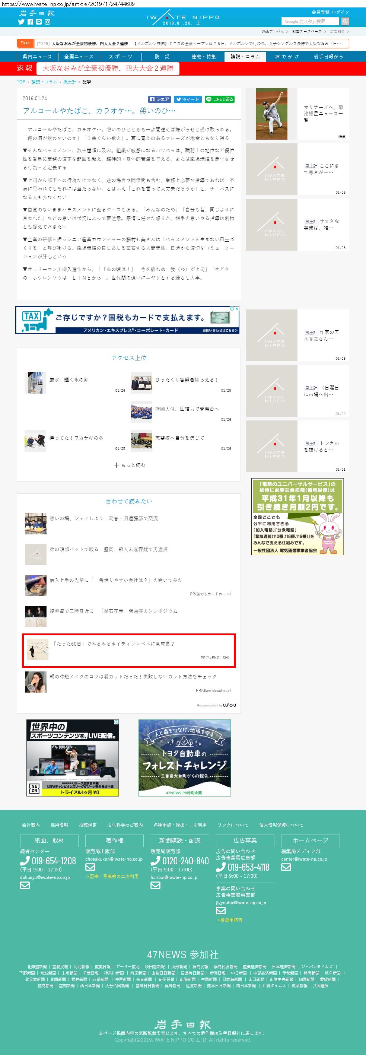Select the 論説・コラム menu tab
The image size is (366, 1055).
(x=245, y=57)
